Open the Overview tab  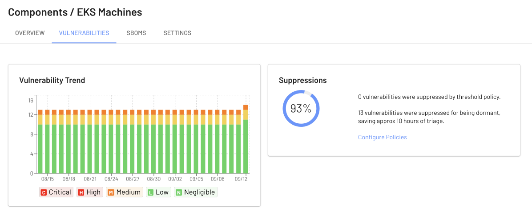(30, 33)
